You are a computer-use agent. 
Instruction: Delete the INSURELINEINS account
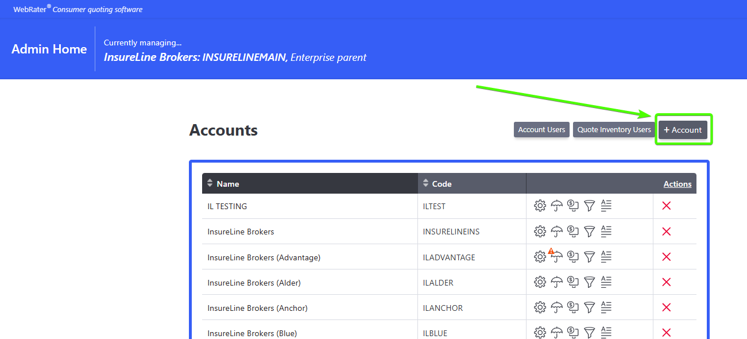[667, 231]
